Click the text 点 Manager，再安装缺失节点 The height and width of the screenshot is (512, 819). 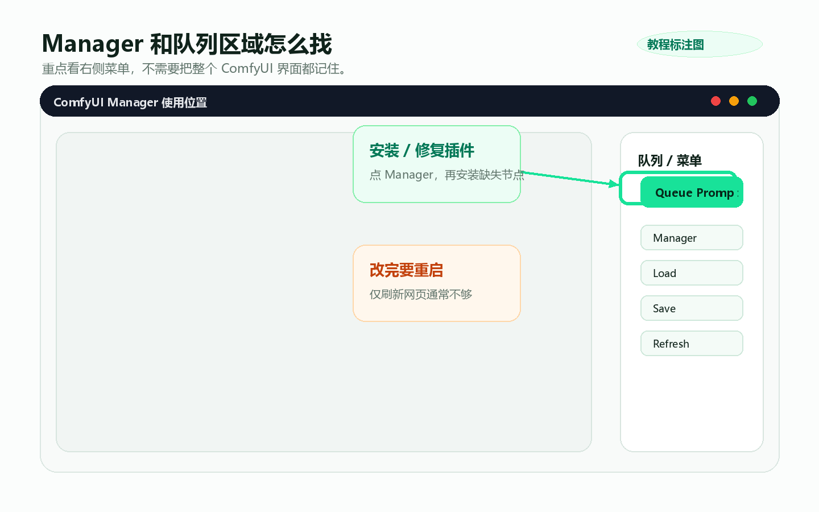tap(447, 175)
